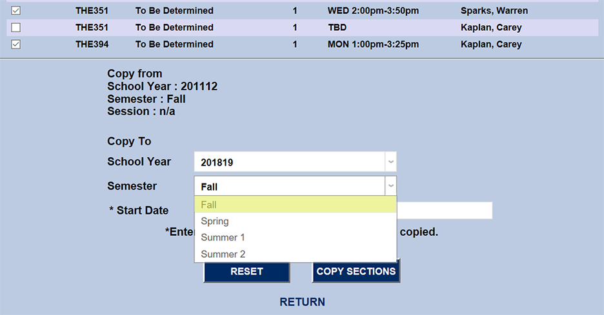The width and height of the screenshot is (604, 315).
Task: Click the WED 2:00pm-3:50pm meeting time
Action: [373, 11]
